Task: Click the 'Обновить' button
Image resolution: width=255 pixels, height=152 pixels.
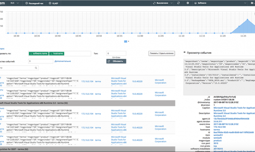Action: coord(116,61)
